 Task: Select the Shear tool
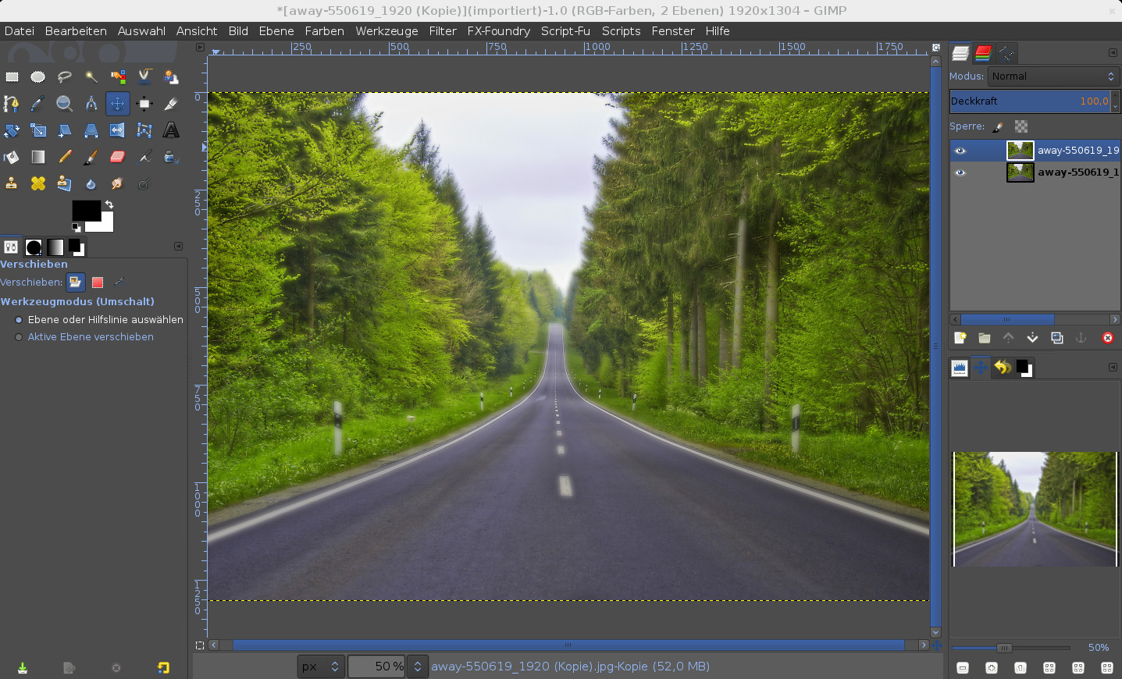tap(65, 130)
